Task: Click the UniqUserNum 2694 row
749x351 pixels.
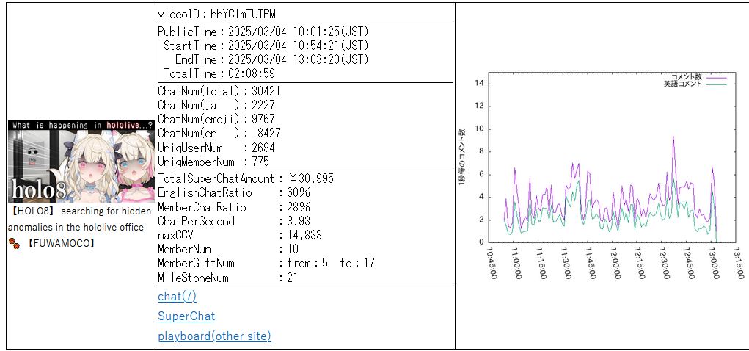Action: coord(216,148)
